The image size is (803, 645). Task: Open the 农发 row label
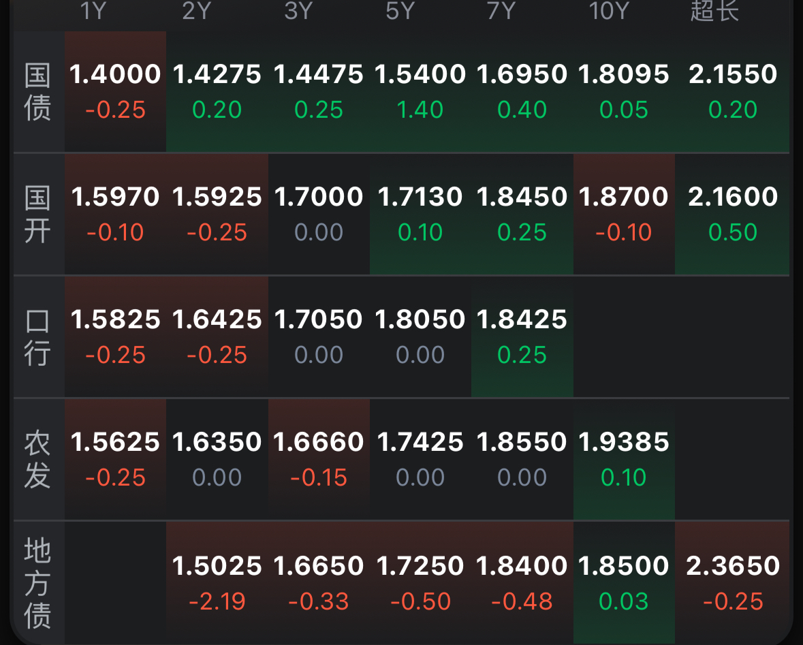(x=38, y=459)
